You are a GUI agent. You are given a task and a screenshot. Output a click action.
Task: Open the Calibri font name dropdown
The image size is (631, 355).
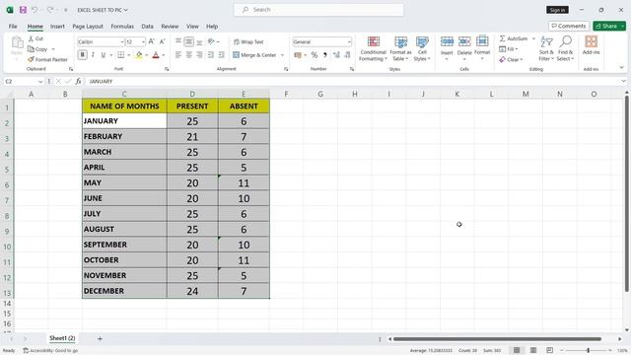tap(122, 41)
